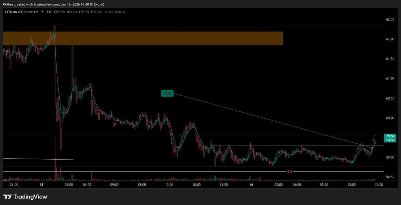Click the date label 15 on the time axis
Screen dimensions: 401x205
click(41, 185)
